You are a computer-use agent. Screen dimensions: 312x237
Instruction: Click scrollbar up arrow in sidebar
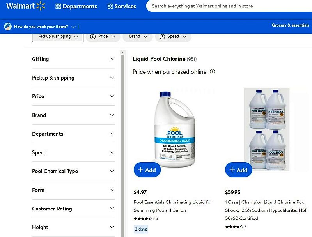(122, 52)
